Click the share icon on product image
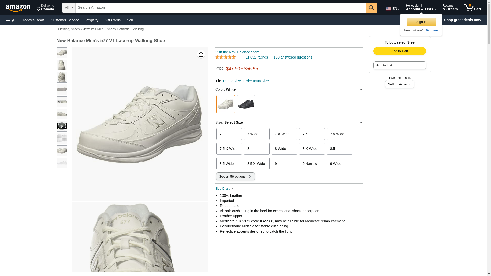 tap(201, 54)
